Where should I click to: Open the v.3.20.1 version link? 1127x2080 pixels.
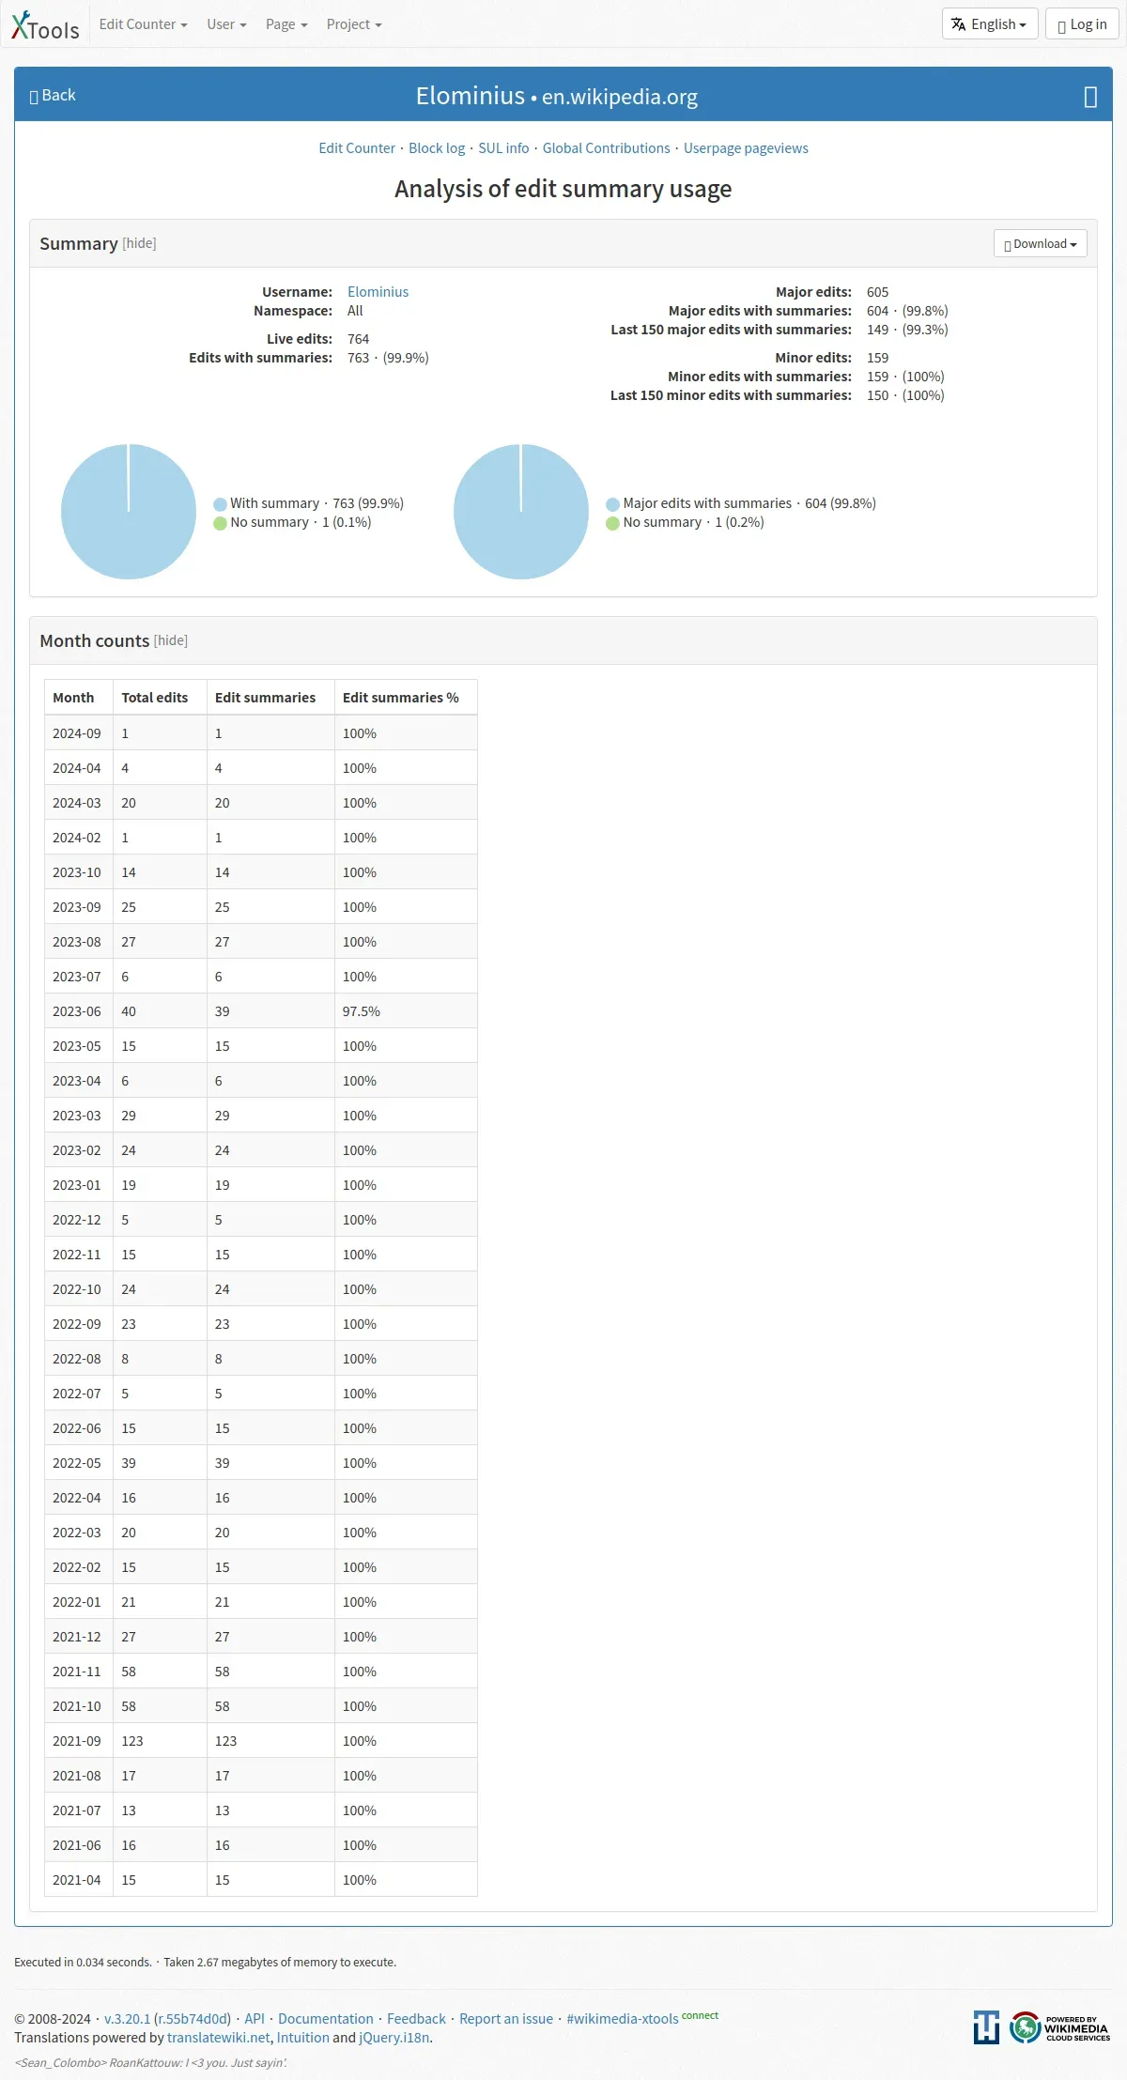pyautogui.click(x=127, y=2019)
